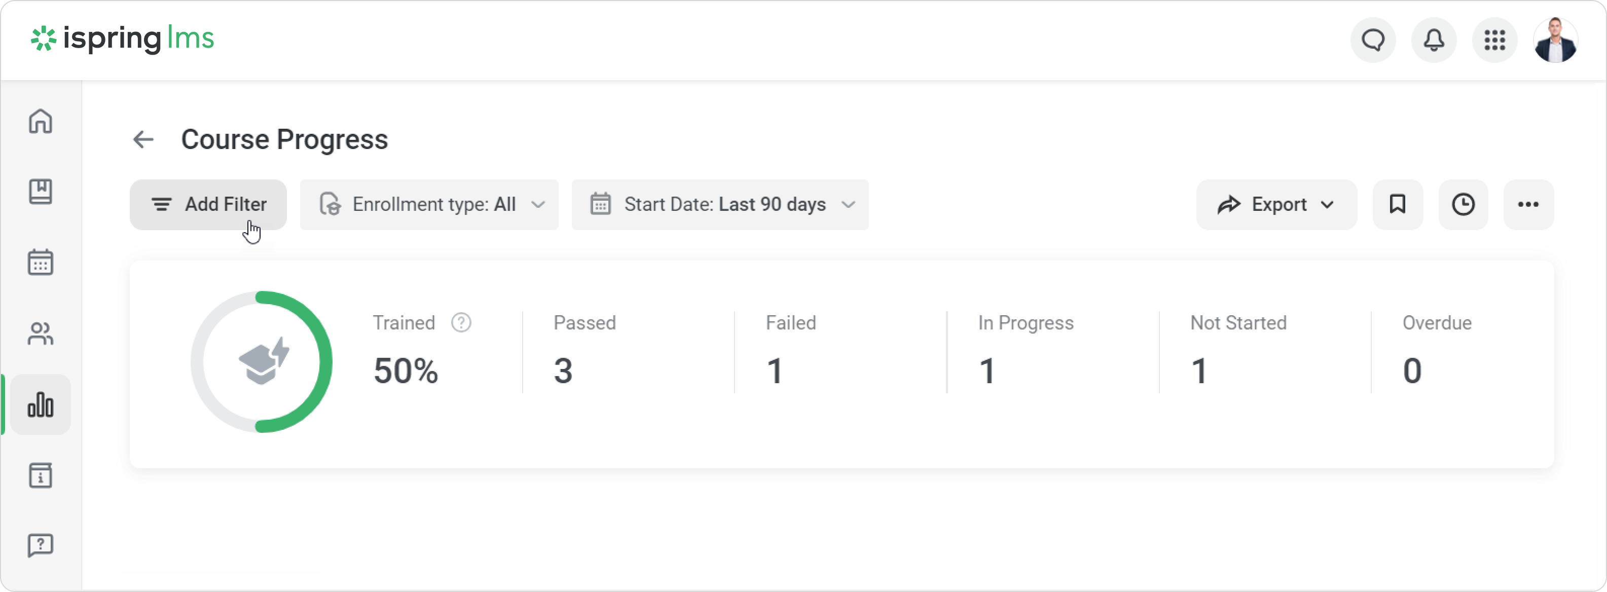
Task: Open the notifications bell
Action: coord(1434,41)
